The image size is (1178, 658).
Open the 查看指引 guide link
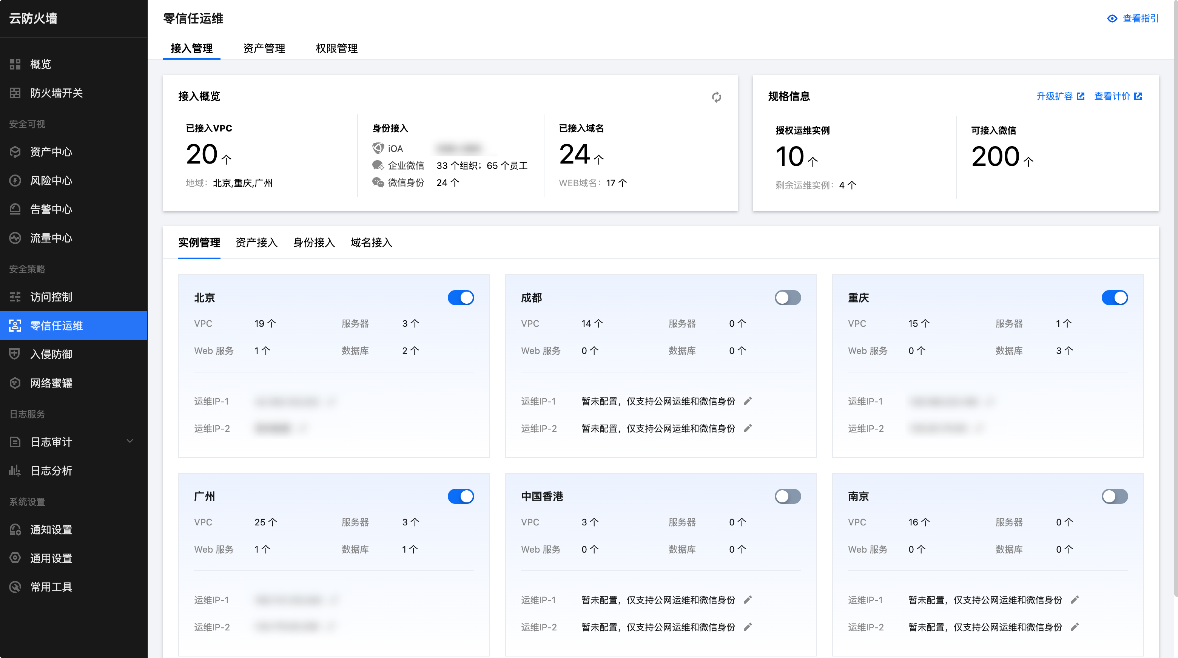click(1141, 19)
